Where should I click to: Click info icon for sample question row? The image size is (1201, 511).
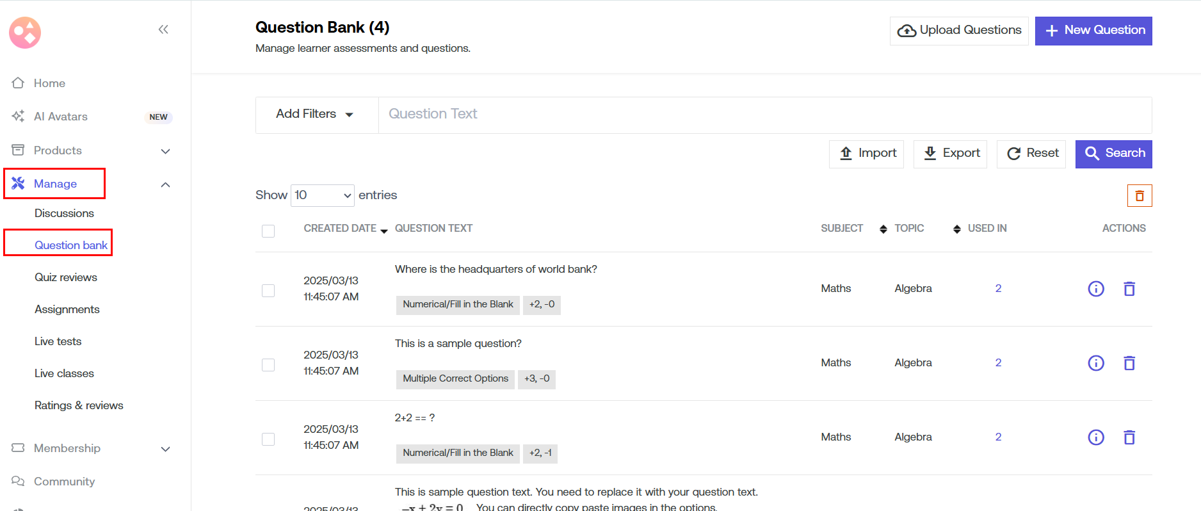tap(1096, 363)
